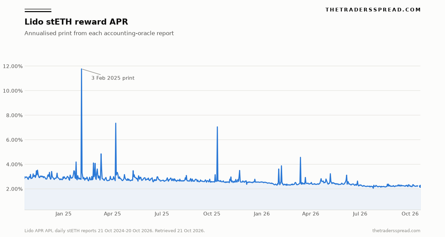This screenshot has width=445, height=237.
Task: Click the "Oct 25" x-axis label
Action: (212, 214)
